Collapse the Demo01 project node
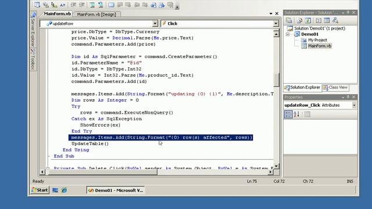This screenshot has height=209, width=372. click(288, 34)
